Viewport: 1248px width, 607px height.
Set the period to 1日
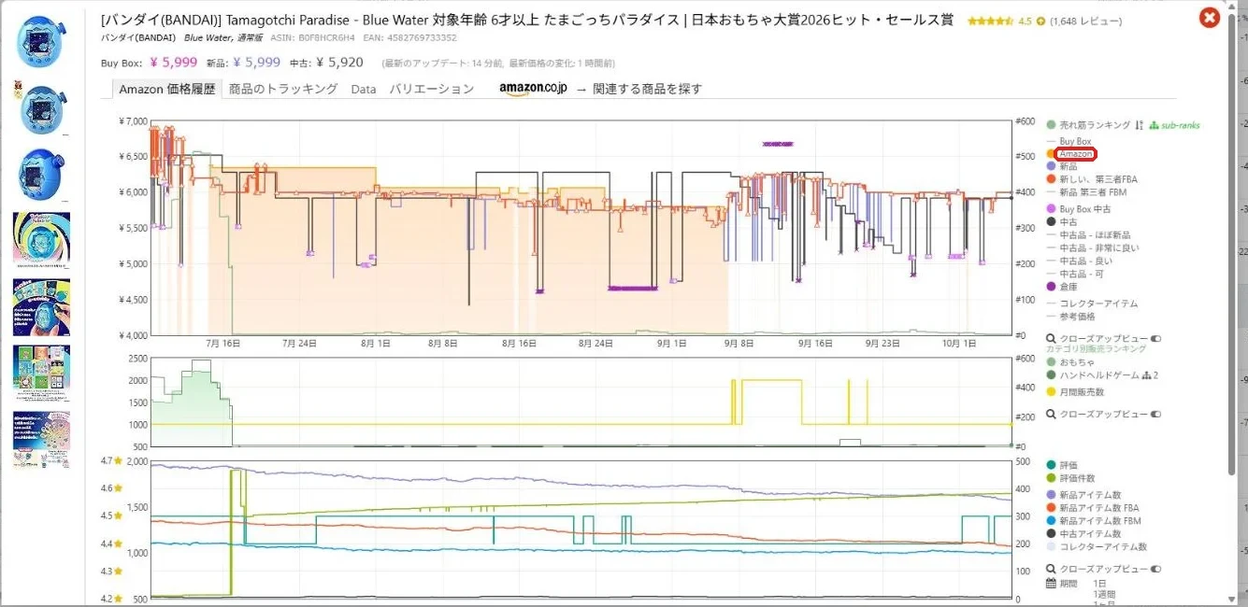tap(1099, 583)
